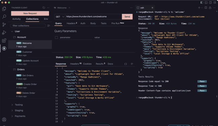Close the zsh terminal tab

coord(152,8)
